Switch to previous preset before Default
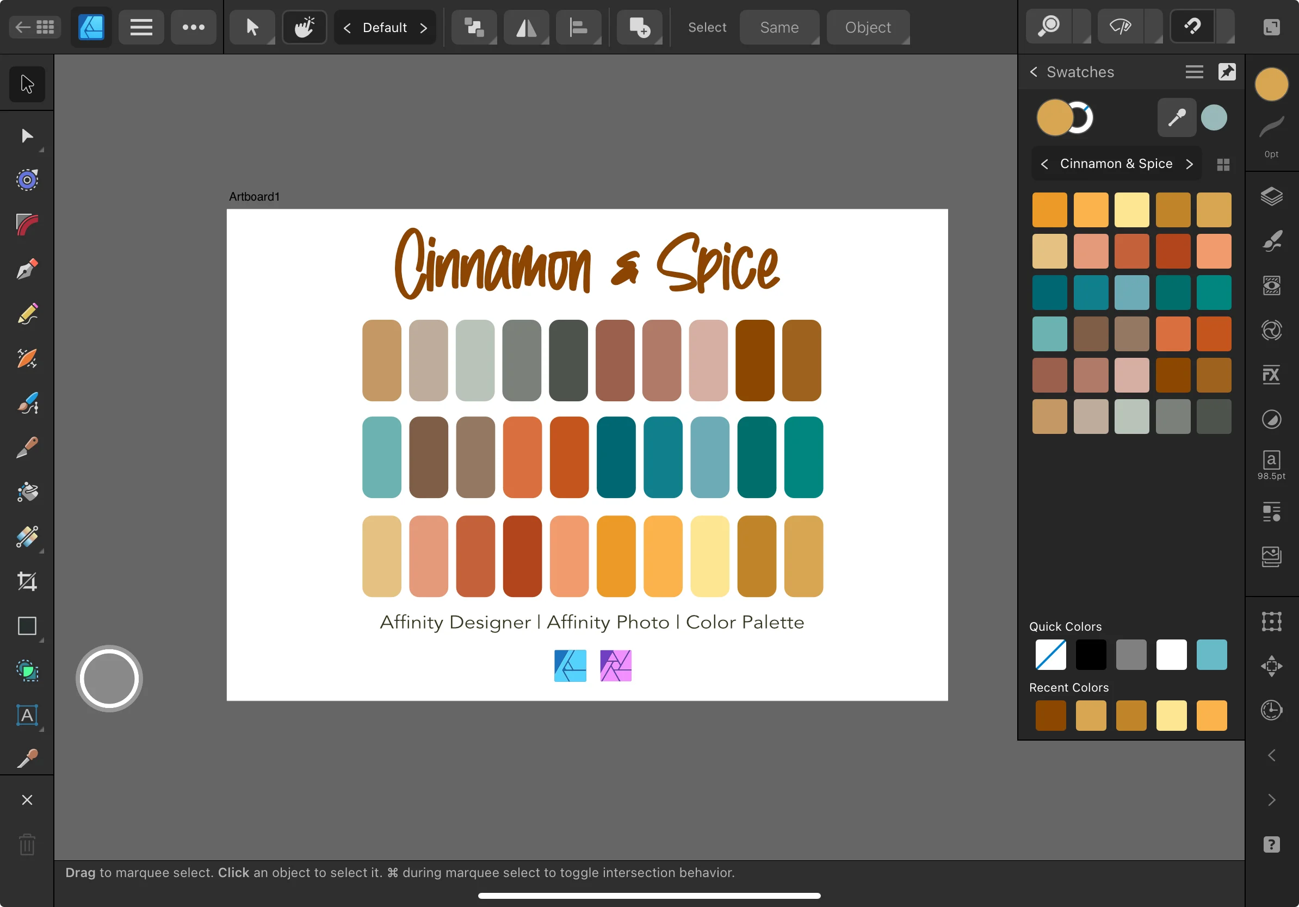 (347, 28)
